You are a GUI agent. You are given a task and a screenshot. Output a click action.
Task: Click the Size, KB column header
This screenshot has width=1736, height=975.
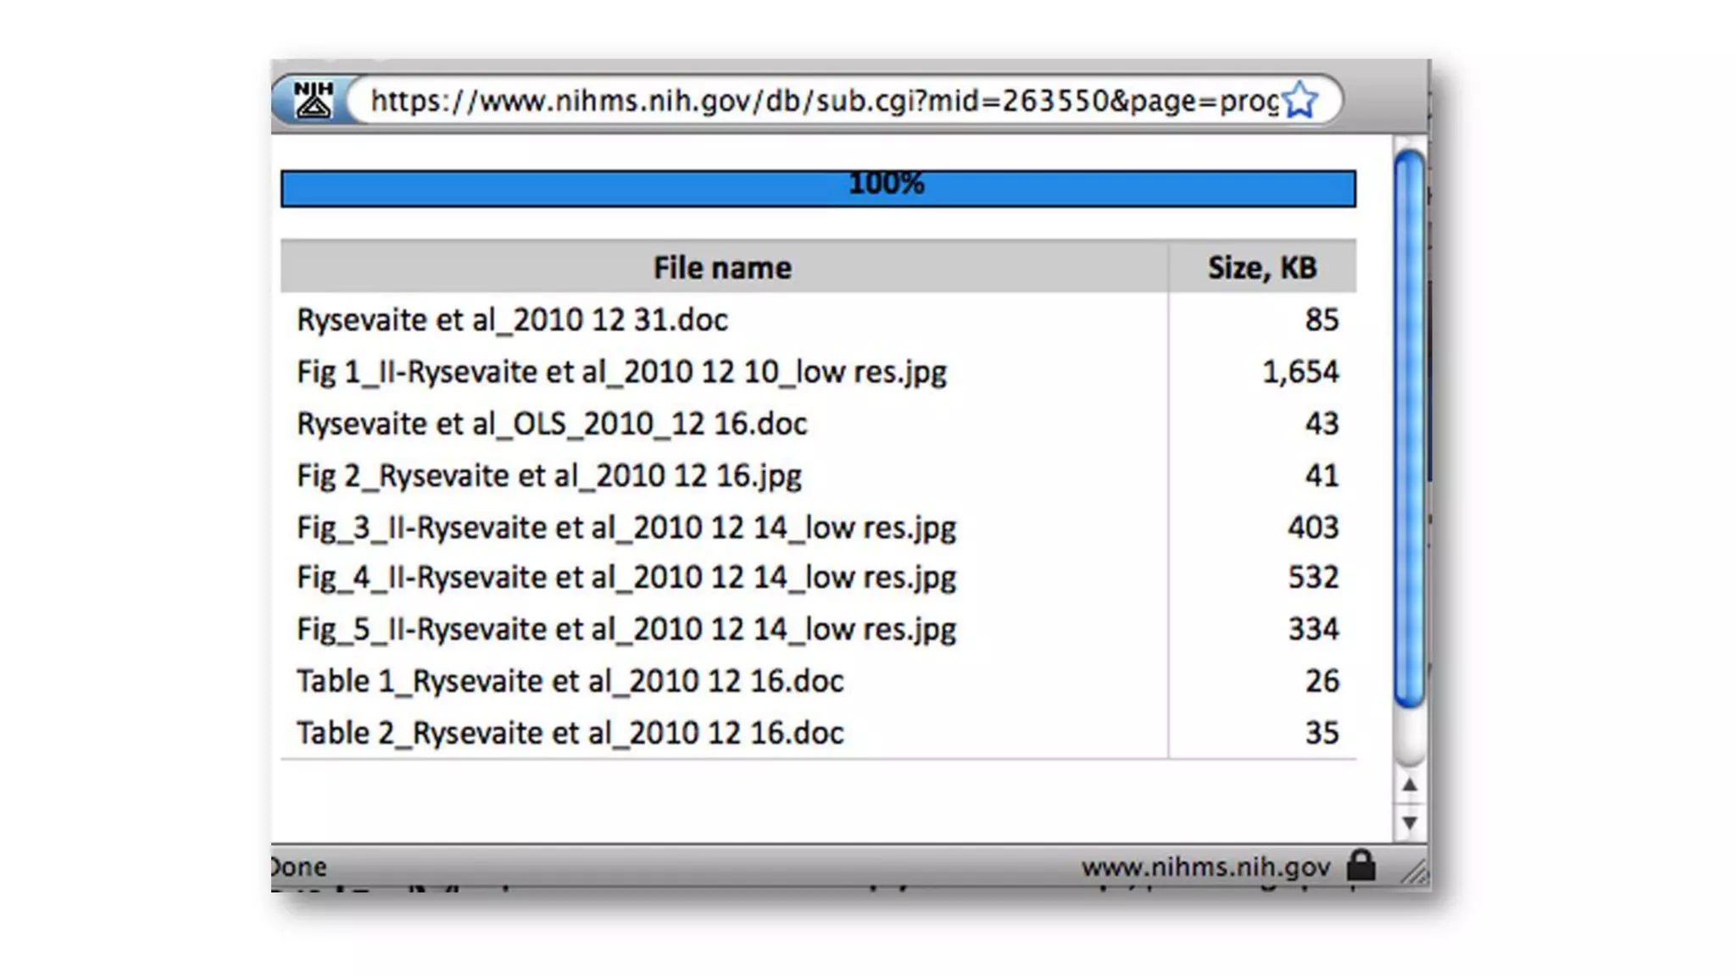point(1261,268)
